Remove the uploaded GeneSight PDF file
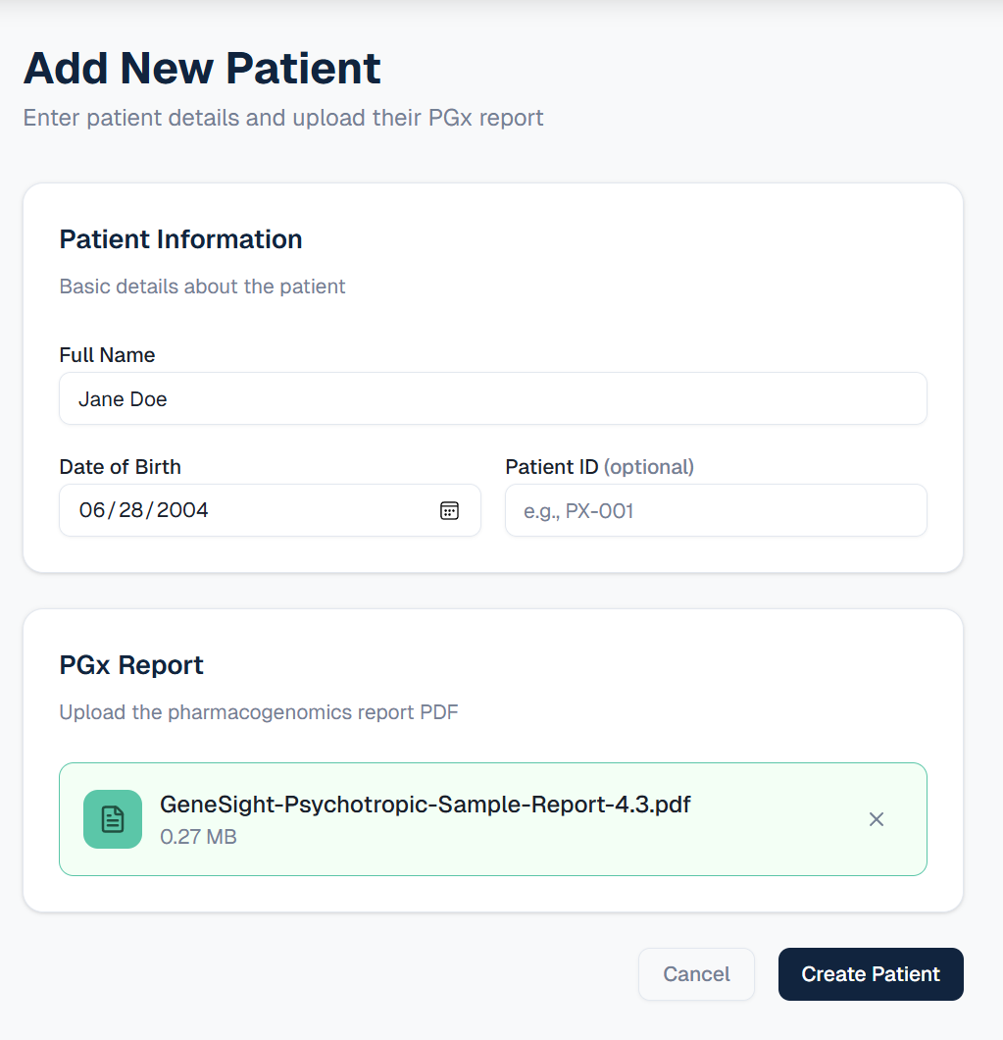1003x1040 pixels. pyautogui.click(x=877, y=820)
